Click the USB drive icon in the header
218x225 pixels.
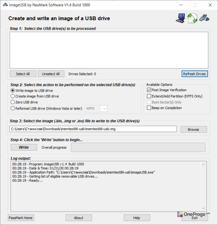point(204,18)
